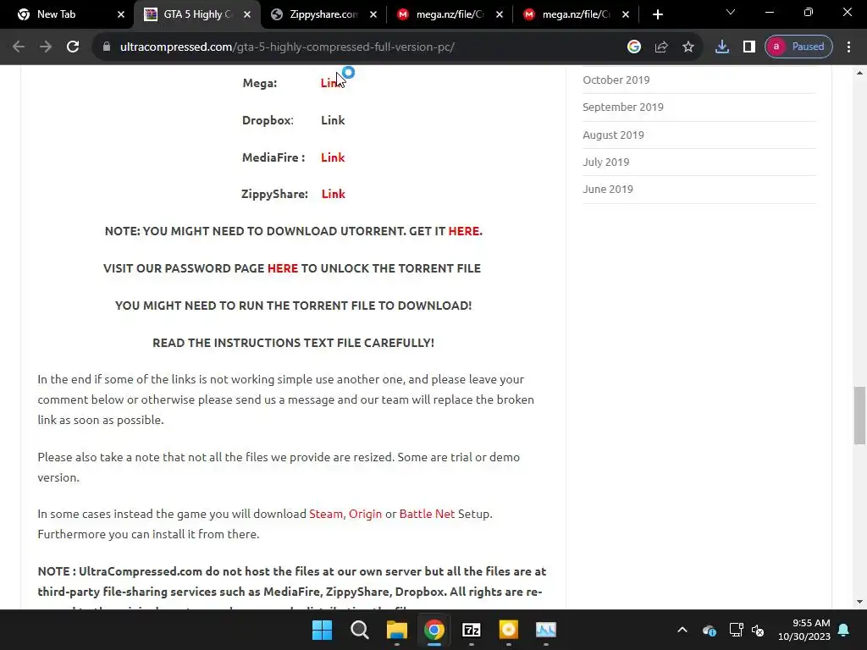Screen dimensions: 867x650
Task: Click scrollbar up arrow
Action: click(859, 73)
